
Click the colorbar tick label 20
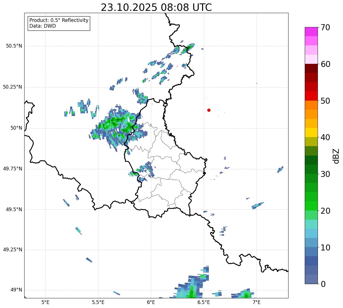(325, 211)
